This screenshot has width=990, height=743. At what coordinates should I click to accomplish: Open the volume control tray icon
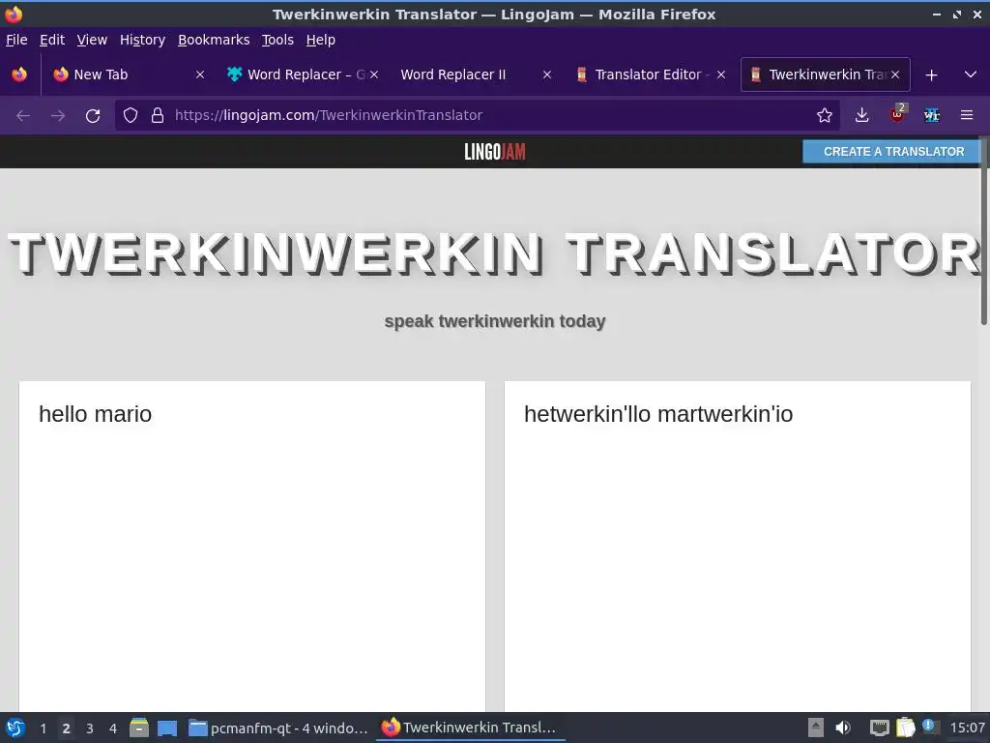coord(843,728)
